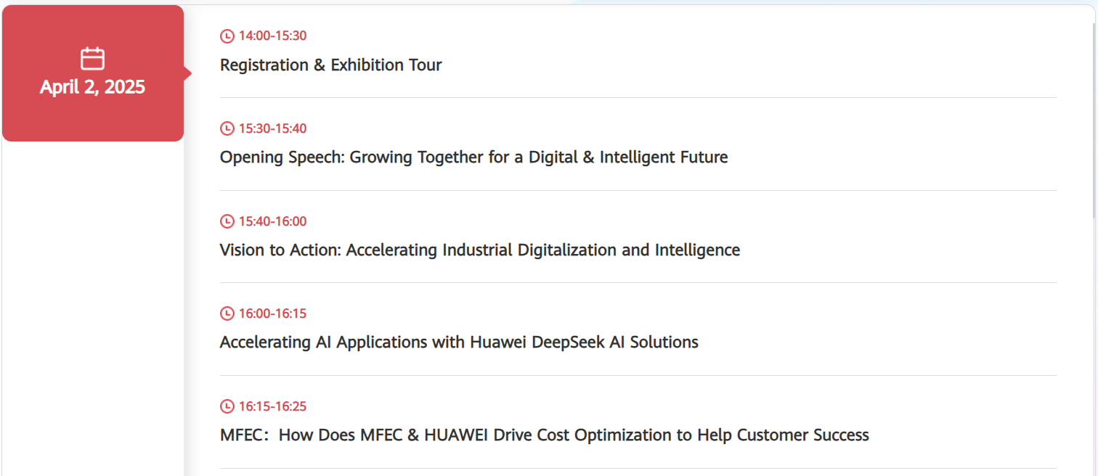The image size is (1098, 476).
Task: Open the Opening Speech session title
Action: (x=473, y=157)
